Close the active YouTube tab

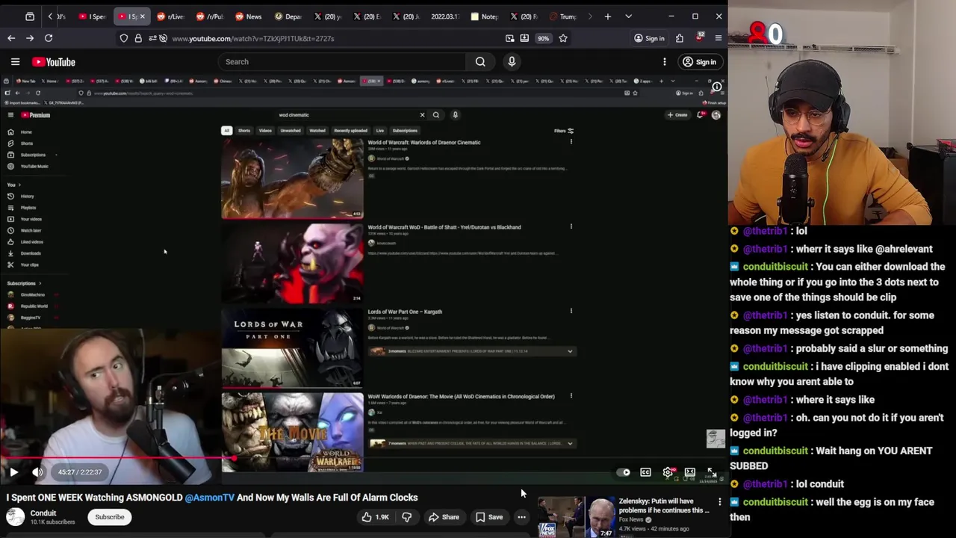[143, 16]
